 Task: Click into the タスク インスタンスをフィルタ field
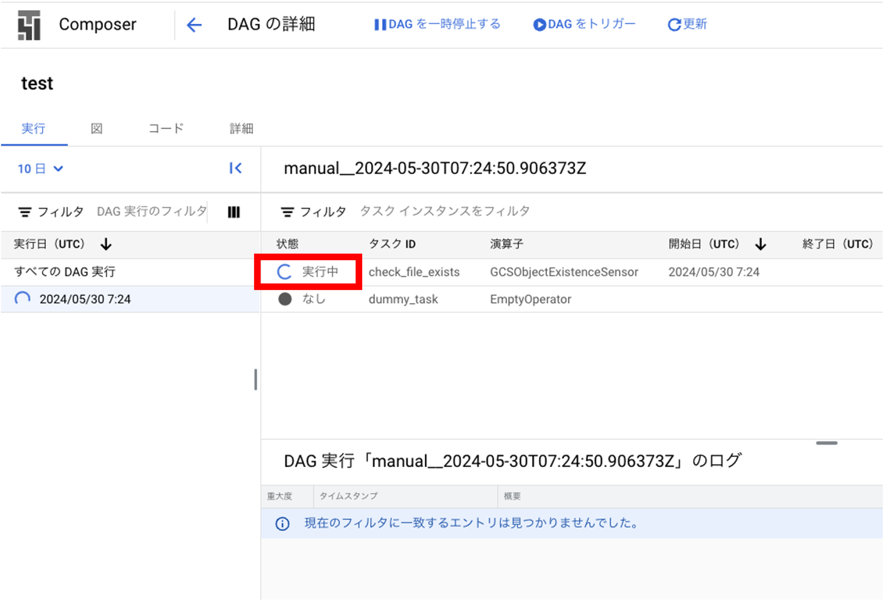tap(444, 212)
